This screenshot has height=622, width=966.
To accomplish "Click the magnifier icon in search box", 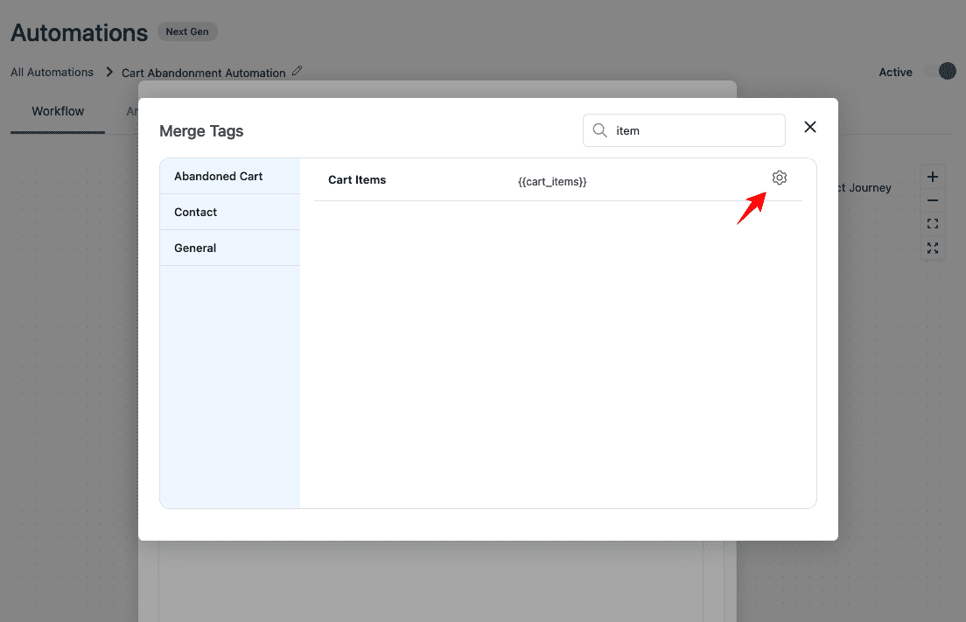I will pyautogui.click(x=599, y=130).
